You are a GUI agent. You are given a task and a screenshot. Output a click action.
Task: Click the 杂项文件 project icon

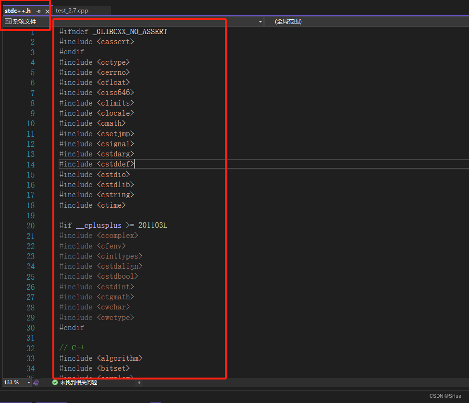pos(8,21)
